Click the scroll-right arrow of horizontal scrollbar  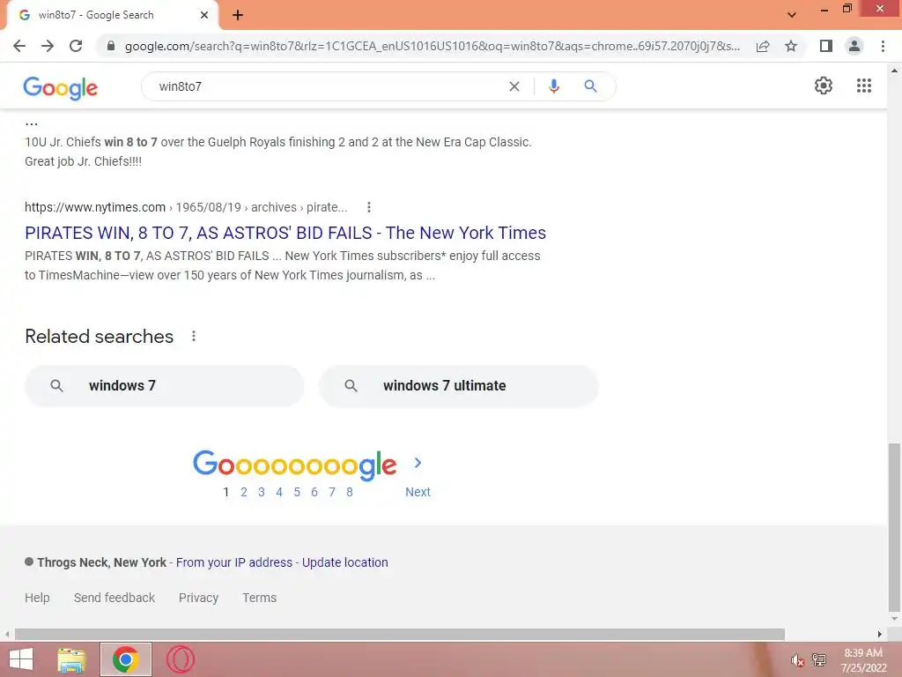880,634
